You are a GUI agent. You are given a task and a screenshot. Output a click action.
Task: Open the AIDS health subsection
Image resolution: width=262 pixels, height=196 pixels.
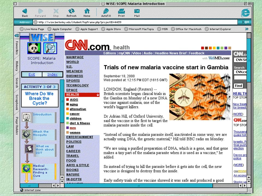[74, 100]
